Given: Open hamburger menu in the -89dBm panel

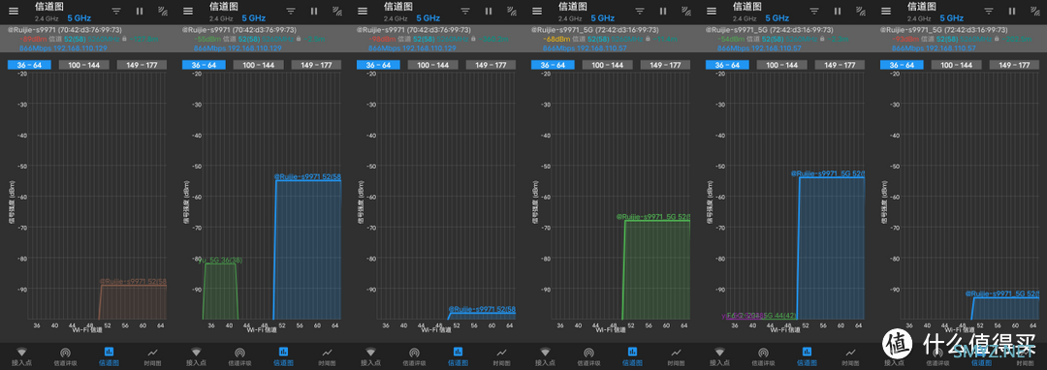Looking at the screenshot, I should click(14, 12).
